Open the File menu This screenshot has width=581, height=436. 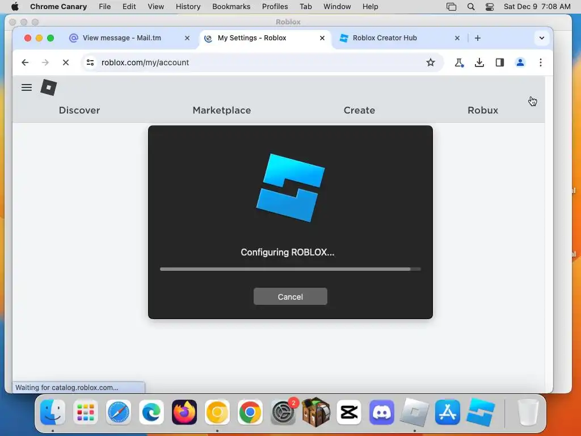pyautogui.click(x=105, y=7)
